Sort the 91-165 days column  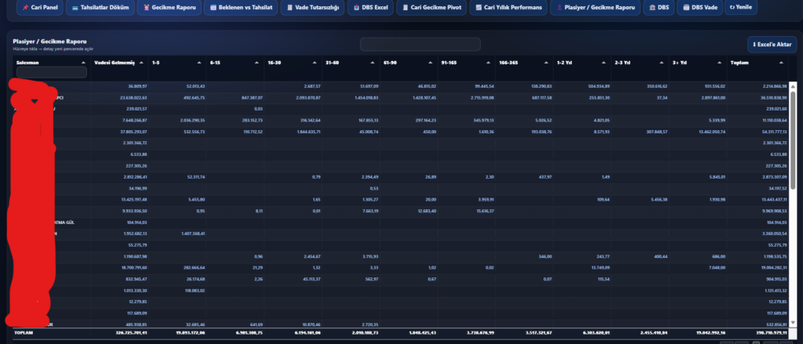point(489,63)
